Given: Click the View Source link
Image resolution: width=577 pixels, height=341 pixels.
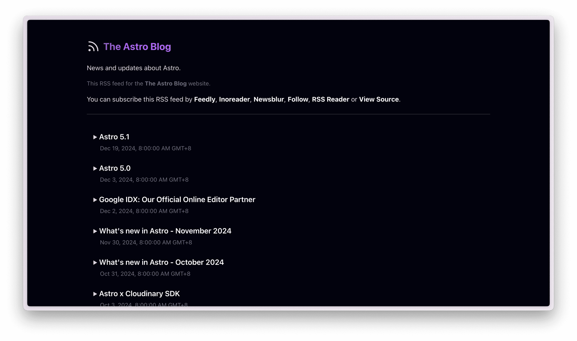Looking at the screenshot, I should (379, 99).
